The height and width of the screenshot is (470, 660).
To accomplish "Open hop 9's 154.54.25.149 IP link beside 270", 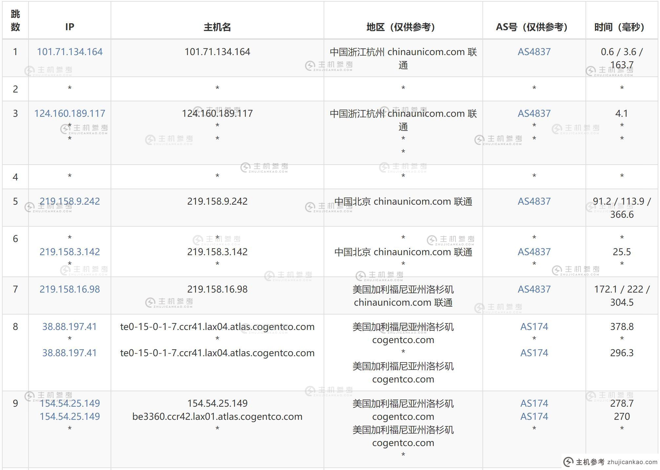I will pyautogui.click(x=70, y=417).
